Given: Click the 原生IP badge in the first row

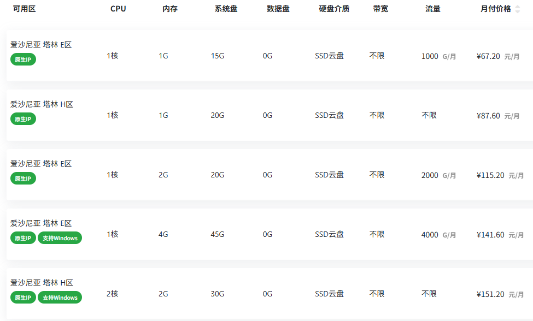Looking at the screenshot, I should coord(23,60).
